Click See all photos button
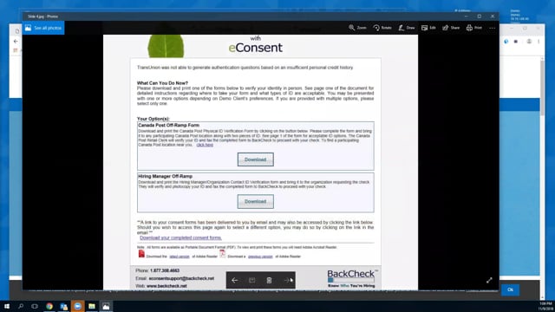Screen dimensions: 555x312 pos(43,28)
